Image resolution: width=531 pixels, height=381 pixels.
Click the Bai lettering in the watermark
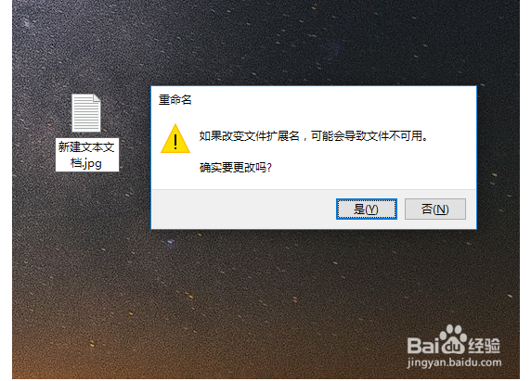(x=423, y=346)
